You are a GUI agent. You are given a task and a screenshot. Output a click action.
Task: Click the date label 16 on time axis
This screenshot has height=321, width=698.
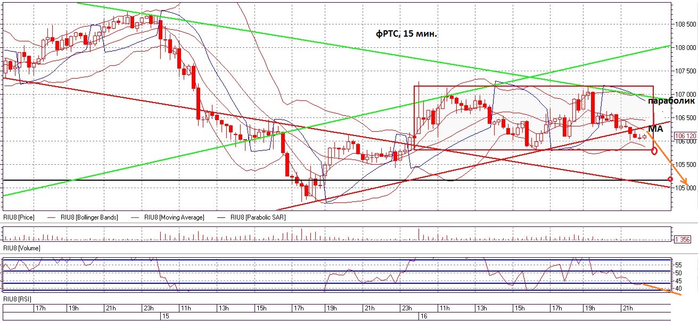[x=424, y=316]
